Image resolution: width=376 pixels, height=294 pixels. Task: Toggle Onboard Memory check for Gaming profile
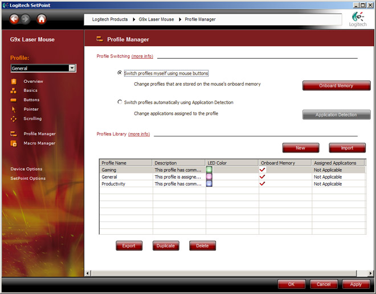click(x=262, y=170)
